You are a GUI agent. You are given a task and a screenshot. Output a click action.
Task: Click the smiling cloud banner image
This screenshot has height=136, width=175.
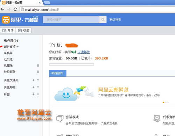click(74, 93)
